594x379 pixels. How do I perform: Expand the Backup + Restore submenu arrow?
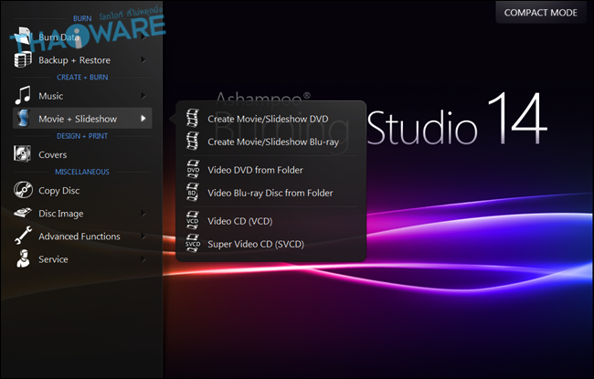tap(143, 60)
